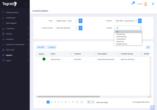Click the Tagrain logo
The width and height of the screenshot is (157, 110).
[x=9, y=4]
